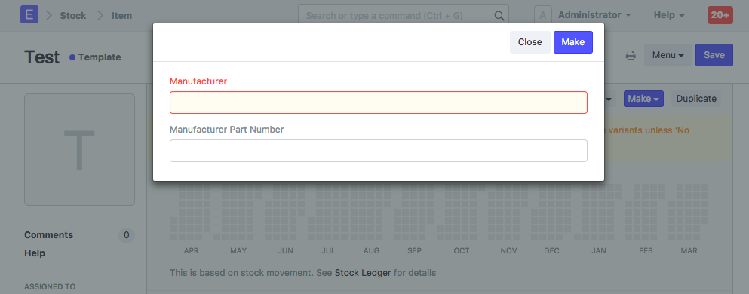Viewport: 749px width, 294px height.
Task: Focus the Manufacturer input field
Action: pyautogui.click(x=379, y=103)
